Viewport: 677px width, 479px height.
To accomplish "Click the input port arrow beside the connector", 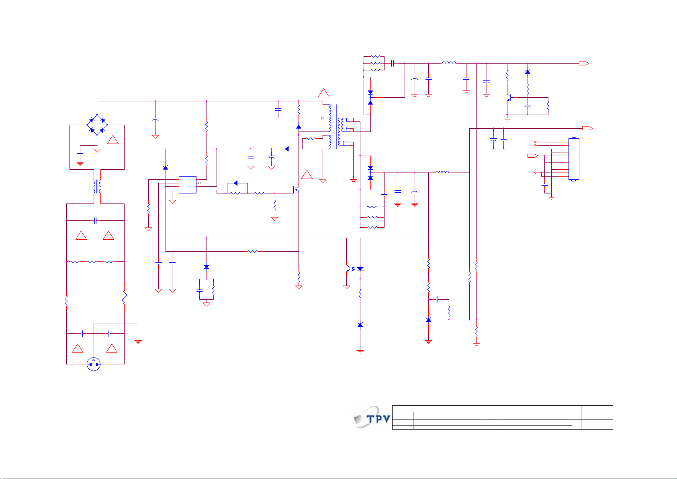I will click(533, 155).
